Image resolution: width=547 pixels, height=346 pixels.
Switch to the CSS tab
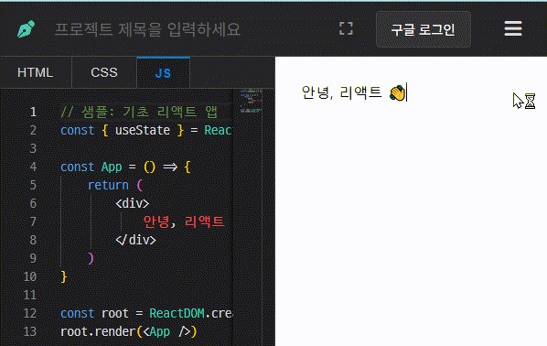[x=104, y=72]
